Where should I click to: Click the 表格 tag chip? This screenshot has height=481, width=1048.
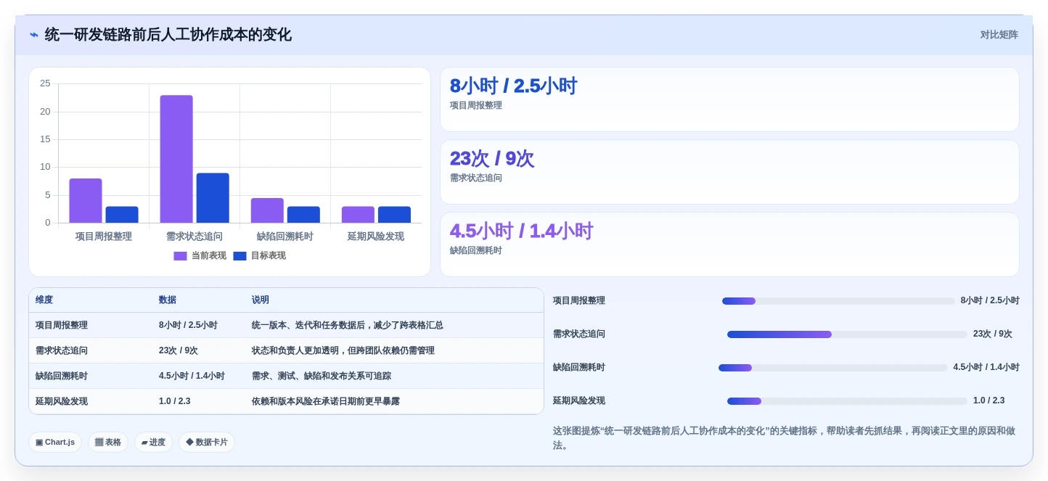tap(108, 442)
